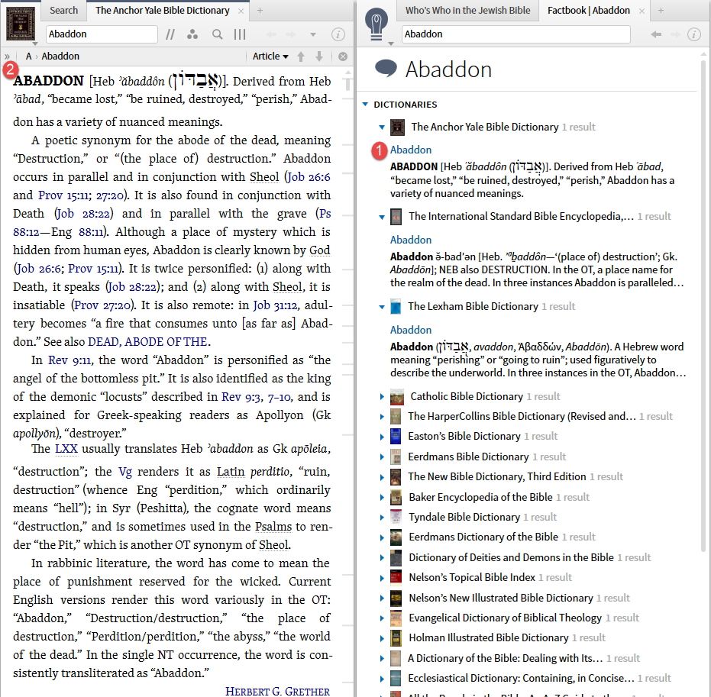Click the Catholic Bible Dictionary cover icon

(397, 397)
